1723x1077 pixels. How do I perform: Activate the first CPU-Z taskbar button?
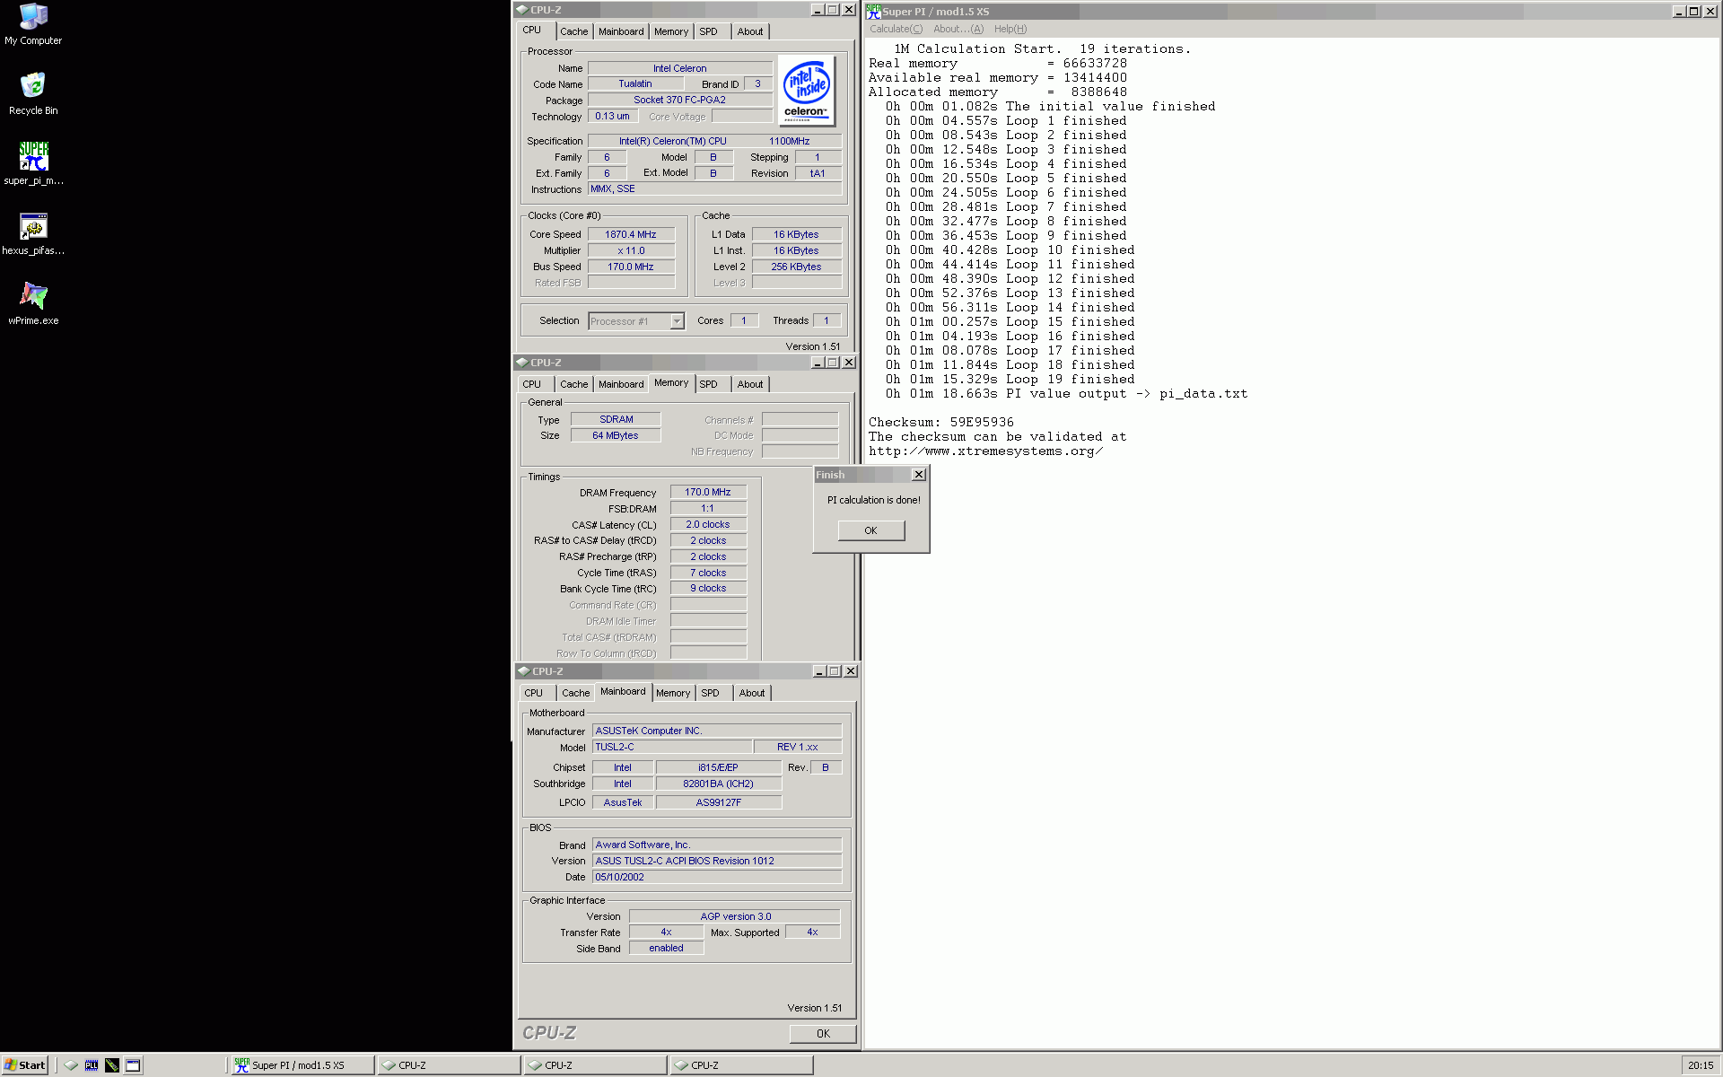tap(449, 1065)
